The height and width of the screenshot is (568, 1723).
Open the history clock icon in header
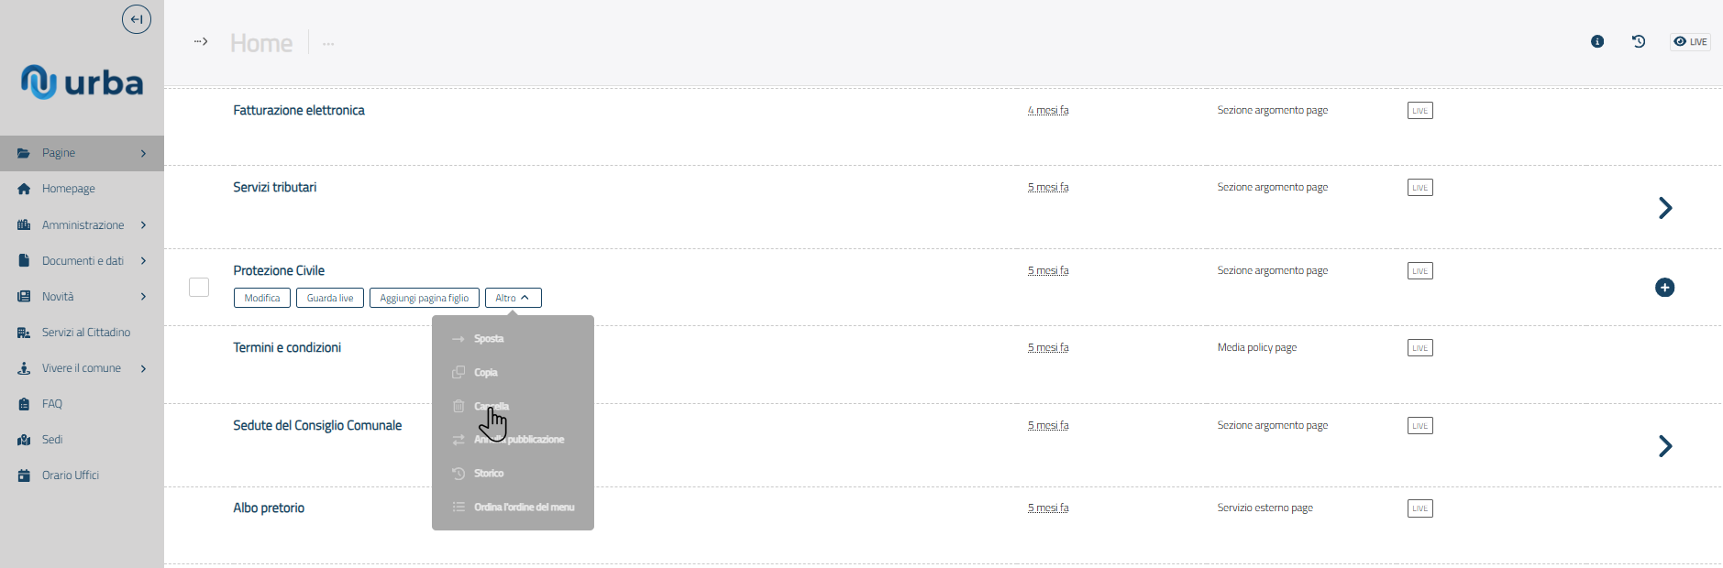coord(1639,41)
